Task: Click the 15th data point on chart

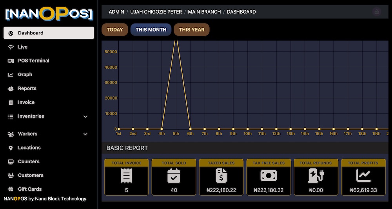Action: 319,129
